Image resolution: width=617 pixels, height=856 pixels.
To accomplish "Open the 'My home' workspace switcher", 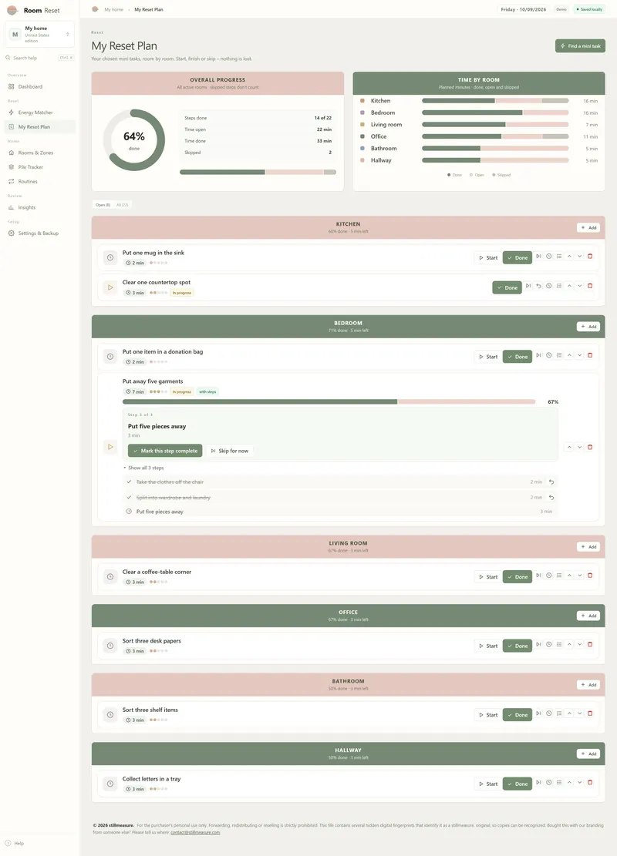I will pos(39,34).
